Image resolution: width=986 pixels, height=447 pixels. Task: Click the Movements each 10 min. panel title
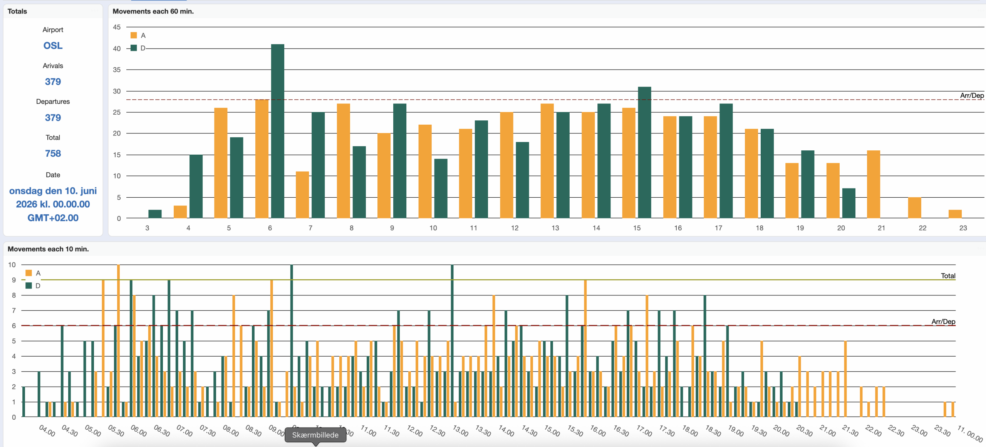click(x=48, y=249)
